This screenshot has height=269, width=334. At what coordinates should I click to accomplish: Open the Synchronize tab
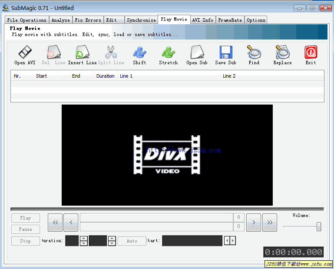point(142,20)
